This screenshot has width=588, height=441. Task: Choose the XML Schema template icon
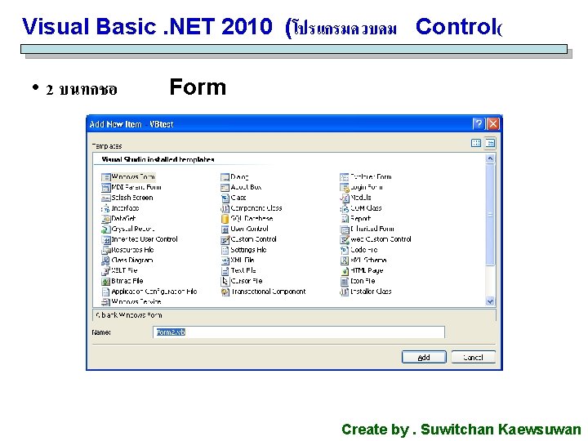coord(345,261)
